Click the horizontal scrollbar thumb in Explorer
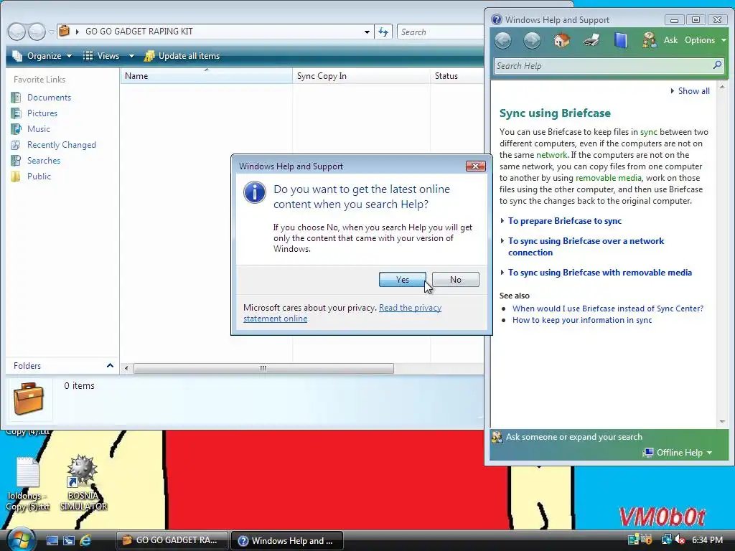 pyautogui.click(x=263, y=368)
